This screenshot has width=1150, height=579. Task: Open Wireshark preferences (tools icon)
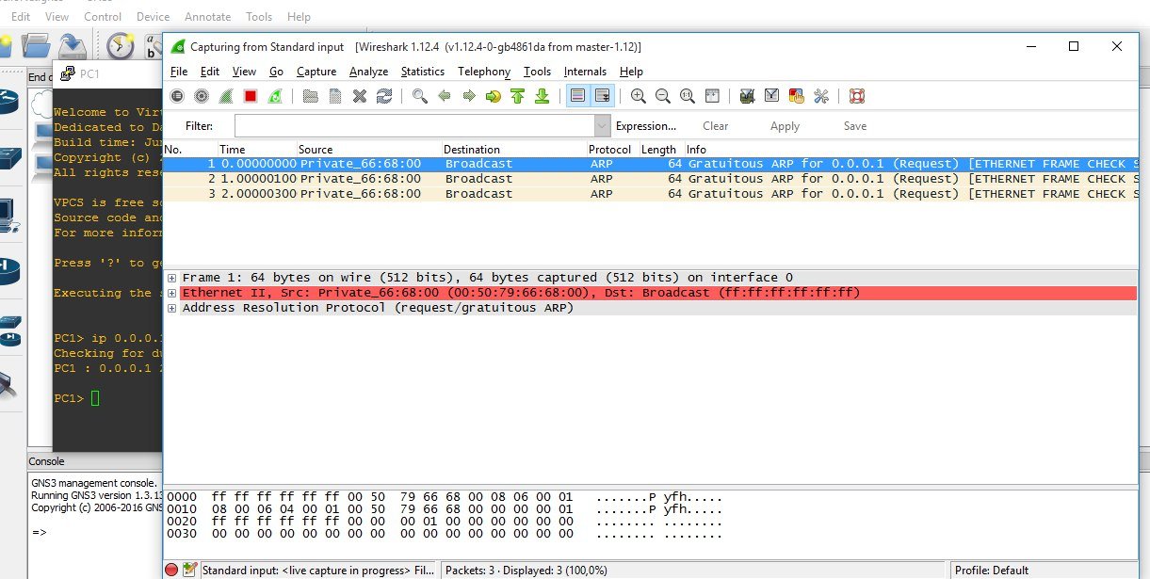[821, 96]
